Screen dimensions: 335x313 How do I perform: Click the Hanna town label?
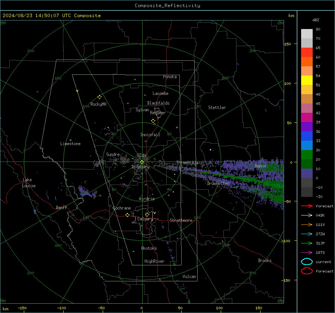260,166
